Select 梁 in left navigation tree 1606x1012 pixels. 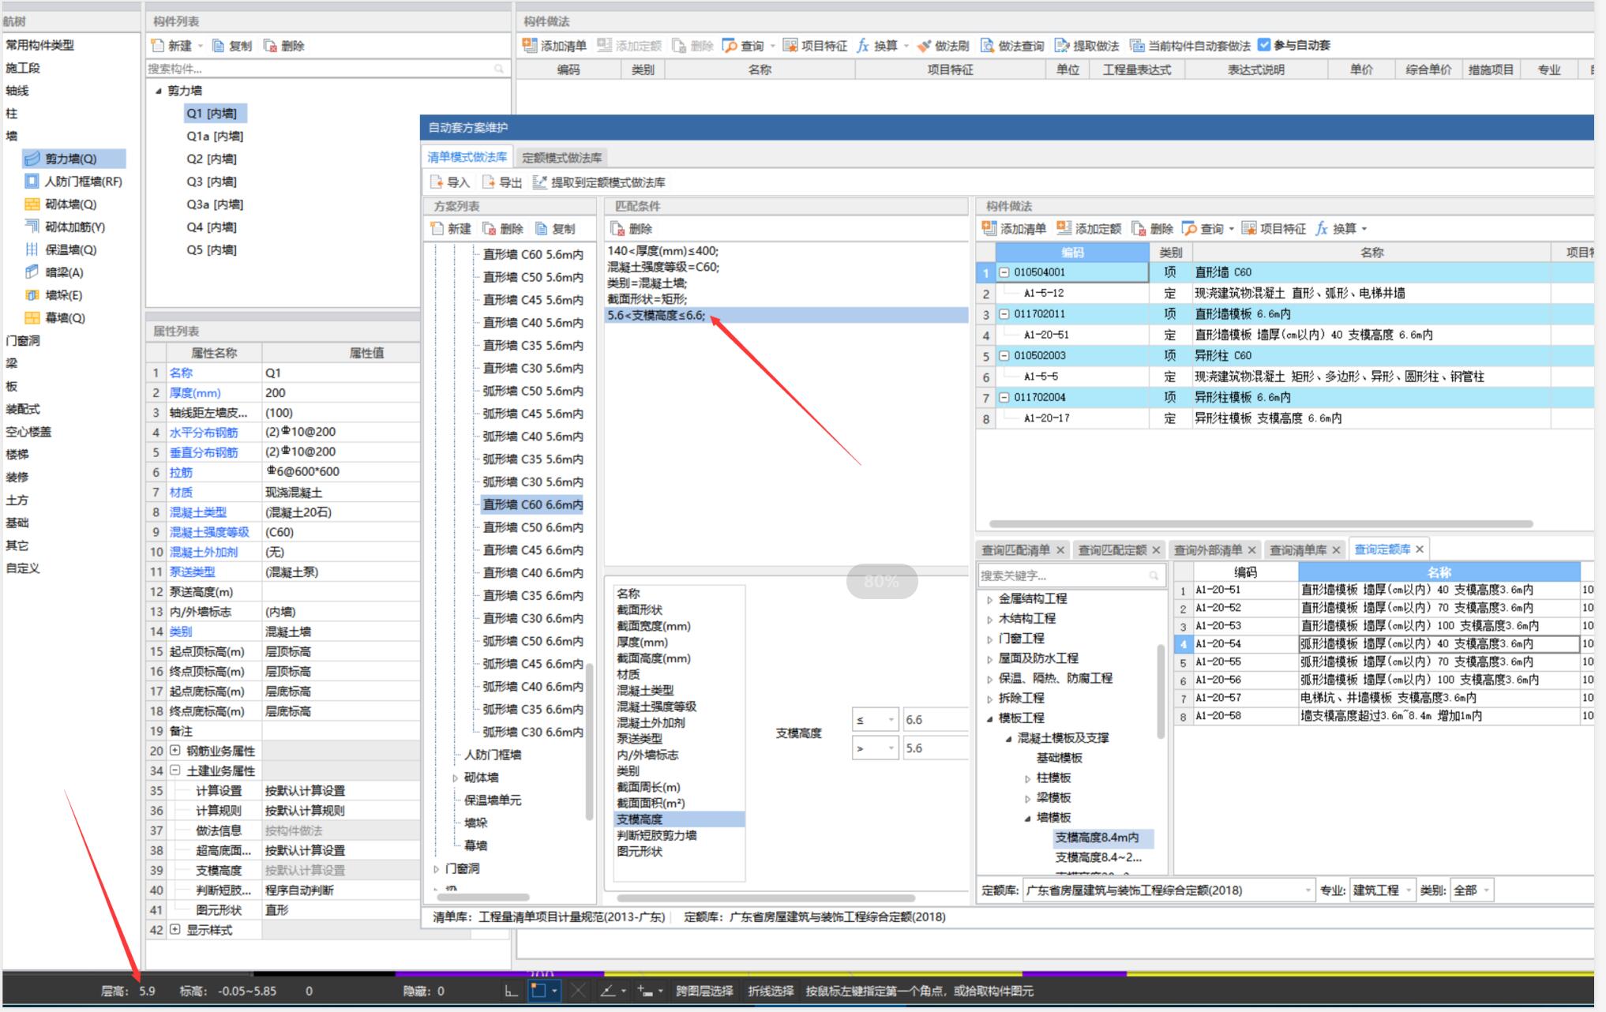[12, 363]
